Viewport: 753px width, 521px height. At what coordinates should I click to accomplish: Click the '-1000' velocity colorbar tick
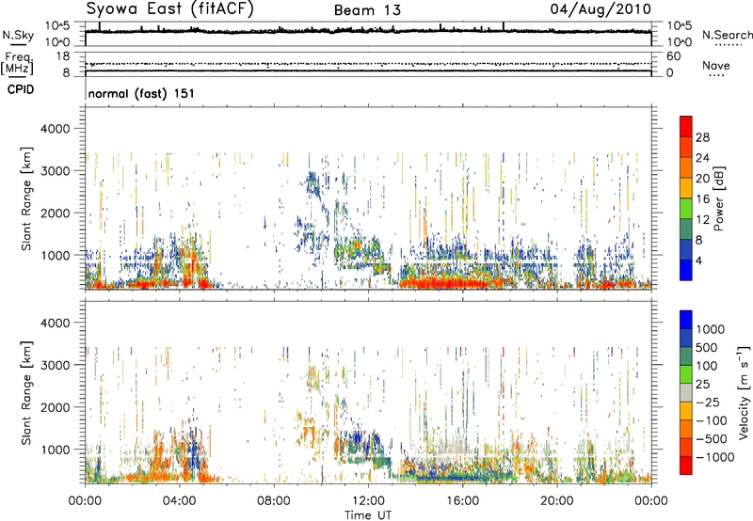tap(715, 457)
